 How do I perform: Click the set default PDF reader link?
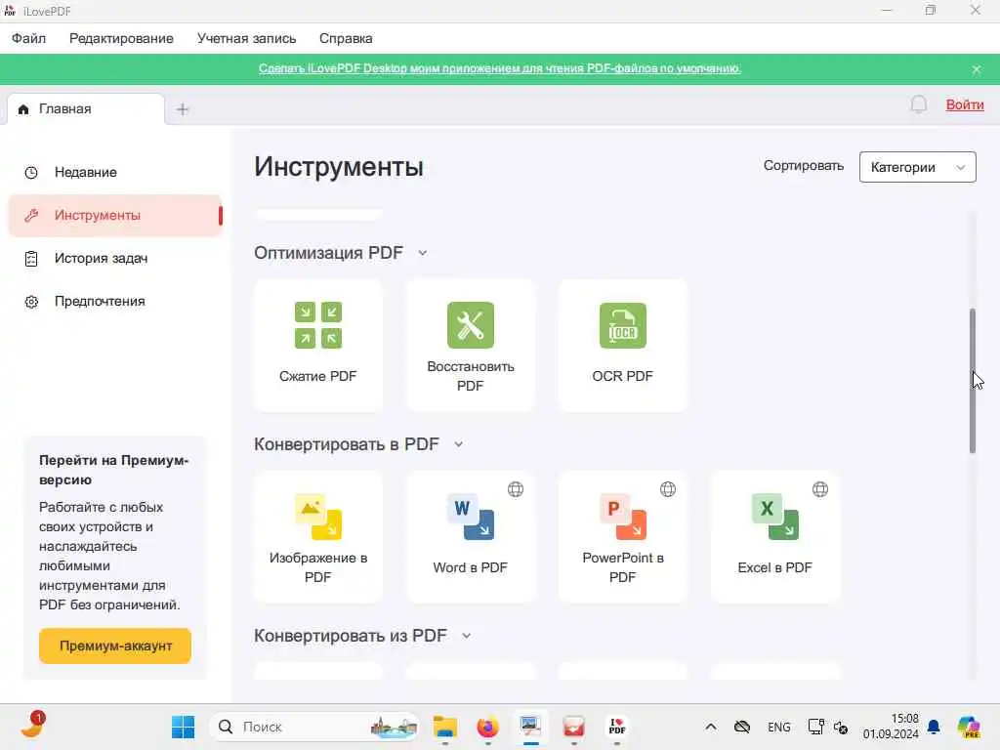499,68
